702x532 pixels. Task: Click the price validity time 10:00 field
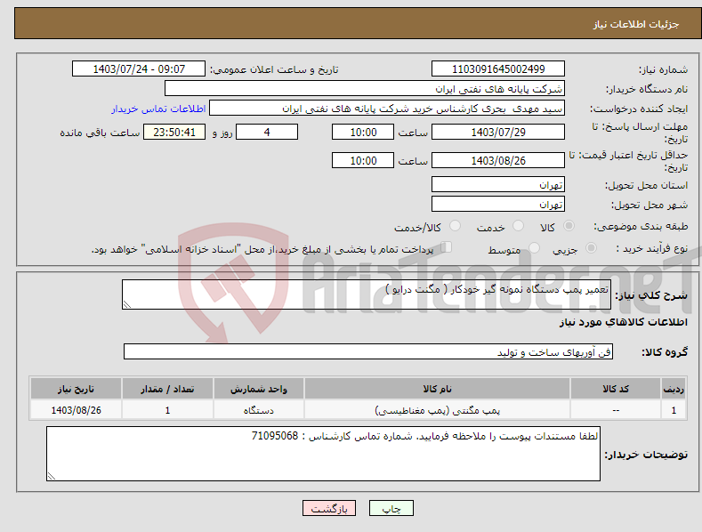(x=363, y=160)
